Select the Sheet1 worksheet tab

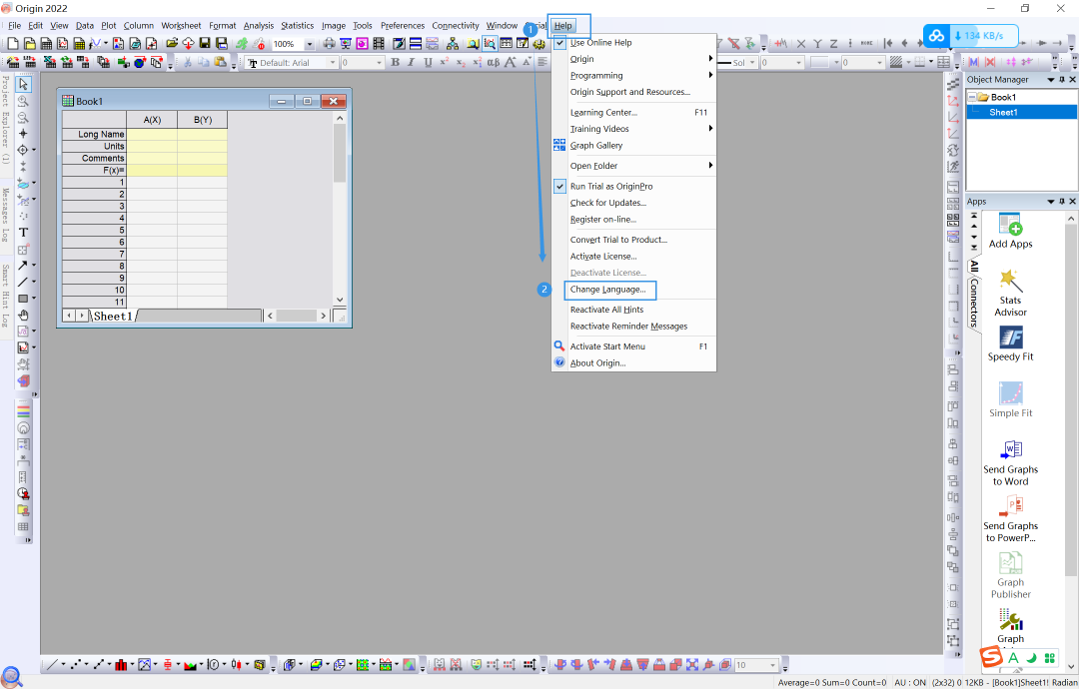(x=112, y=317)
